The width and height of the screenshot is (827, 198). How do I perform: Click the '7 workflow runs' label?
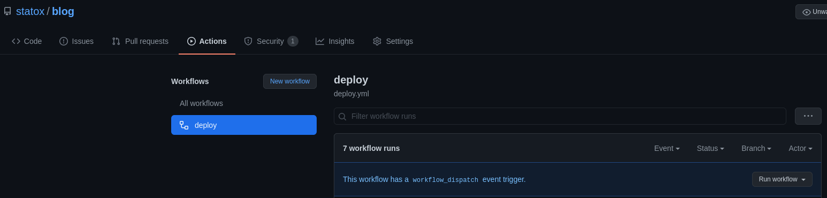pos(371,148)
